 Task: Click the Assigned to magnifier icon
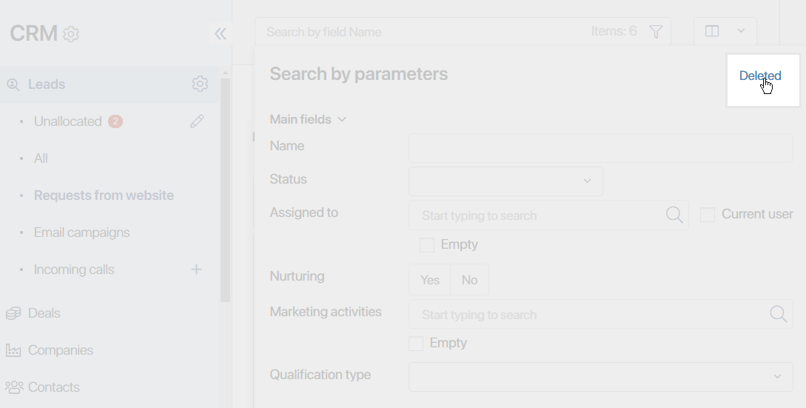click(x=674, y=215)
